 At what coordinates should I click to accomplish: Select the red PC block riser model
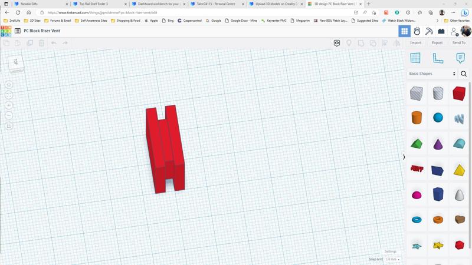[x=165, y=150]
